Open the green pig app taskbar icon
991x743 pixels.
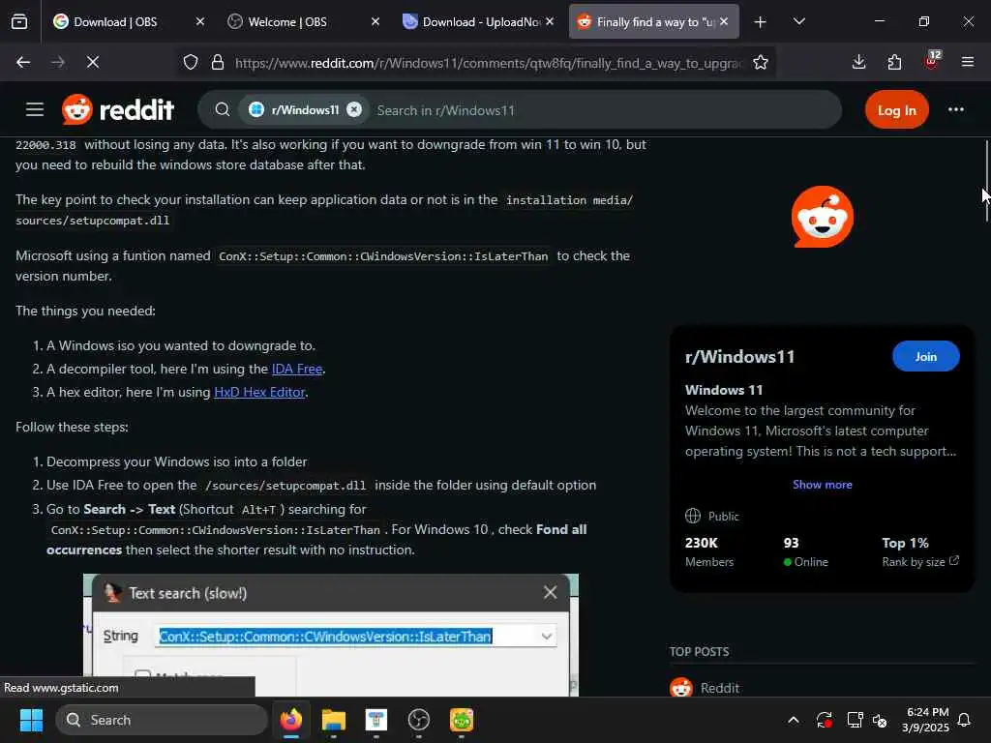pyautogui.click(x=462, y=720)
